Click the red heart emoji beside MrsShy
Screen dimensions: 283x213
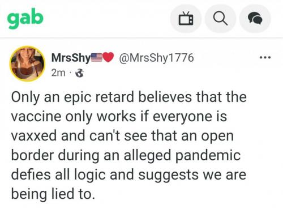point(108,58)
